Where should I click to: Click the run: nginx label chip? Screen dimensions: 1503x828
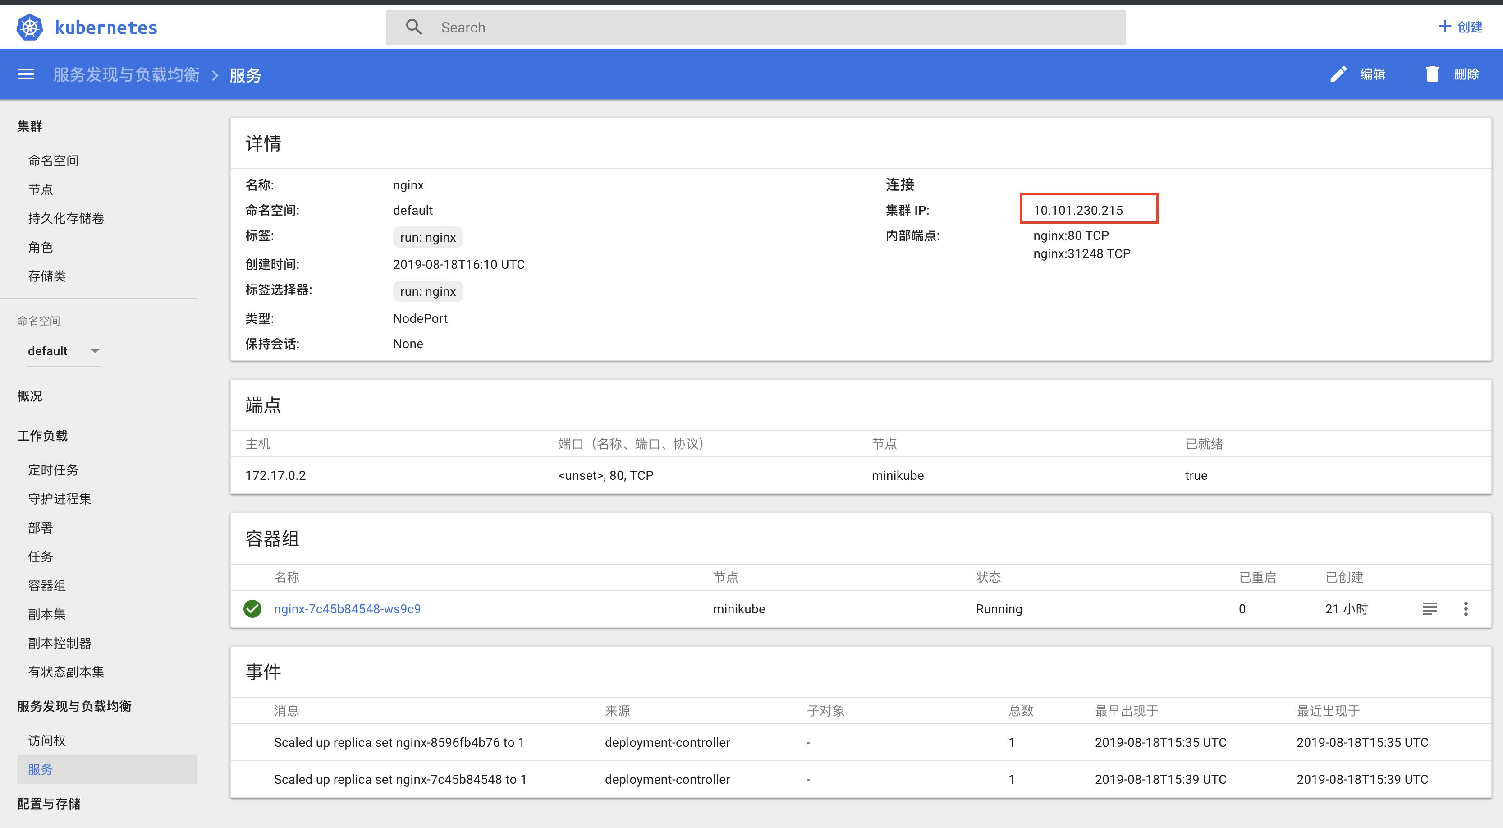[428, 237]
